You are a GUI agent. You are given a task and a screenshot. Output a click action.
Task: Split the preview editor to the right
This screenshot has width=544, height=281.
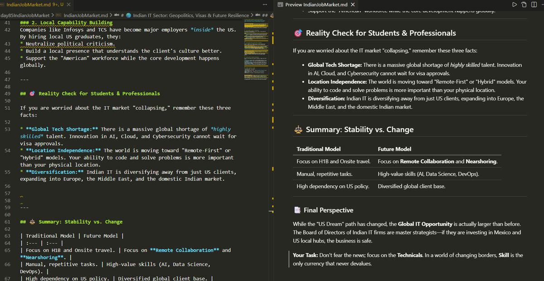[535, 5]
